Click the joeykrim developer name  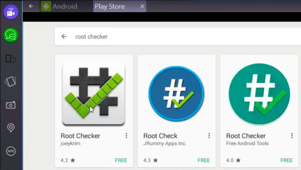(70, 143)
